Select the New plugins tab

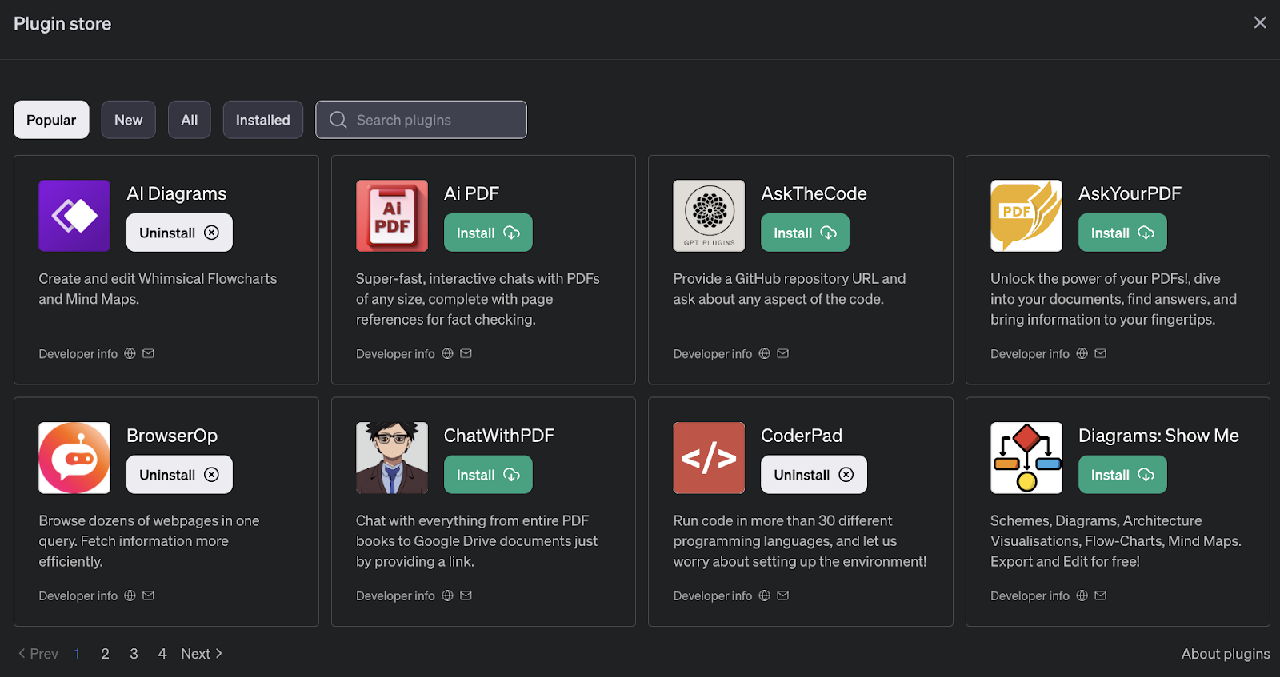[128, 120]
